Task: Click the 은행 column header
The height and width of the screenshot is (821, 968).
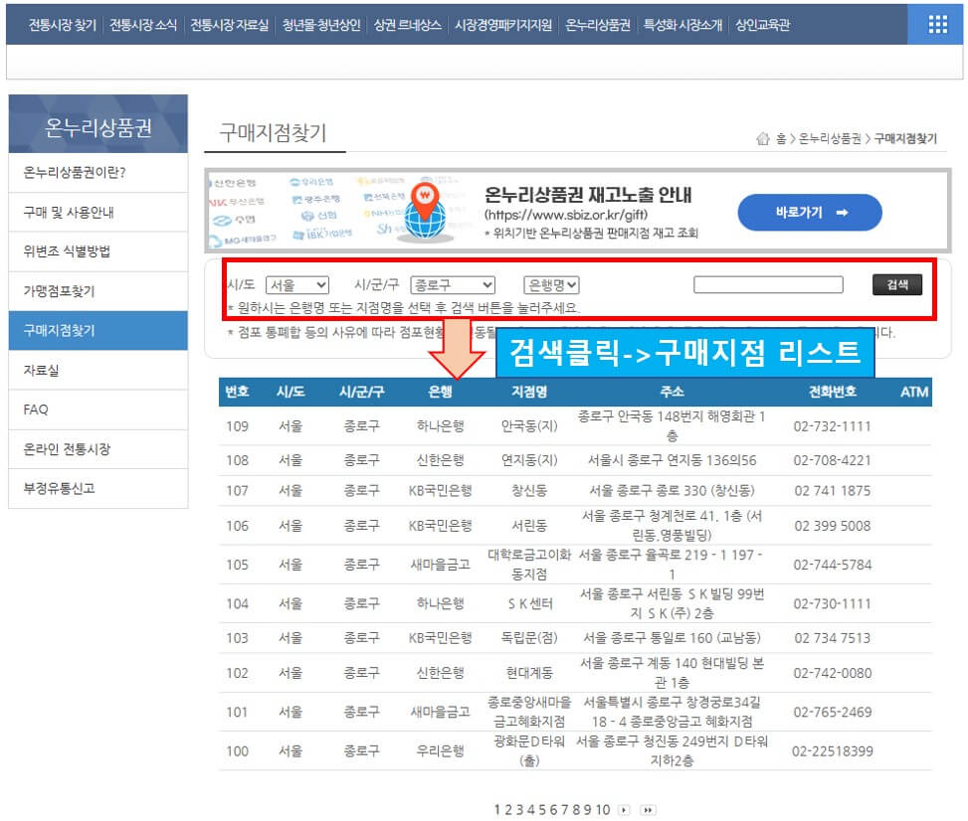Action: click(440, 392)
